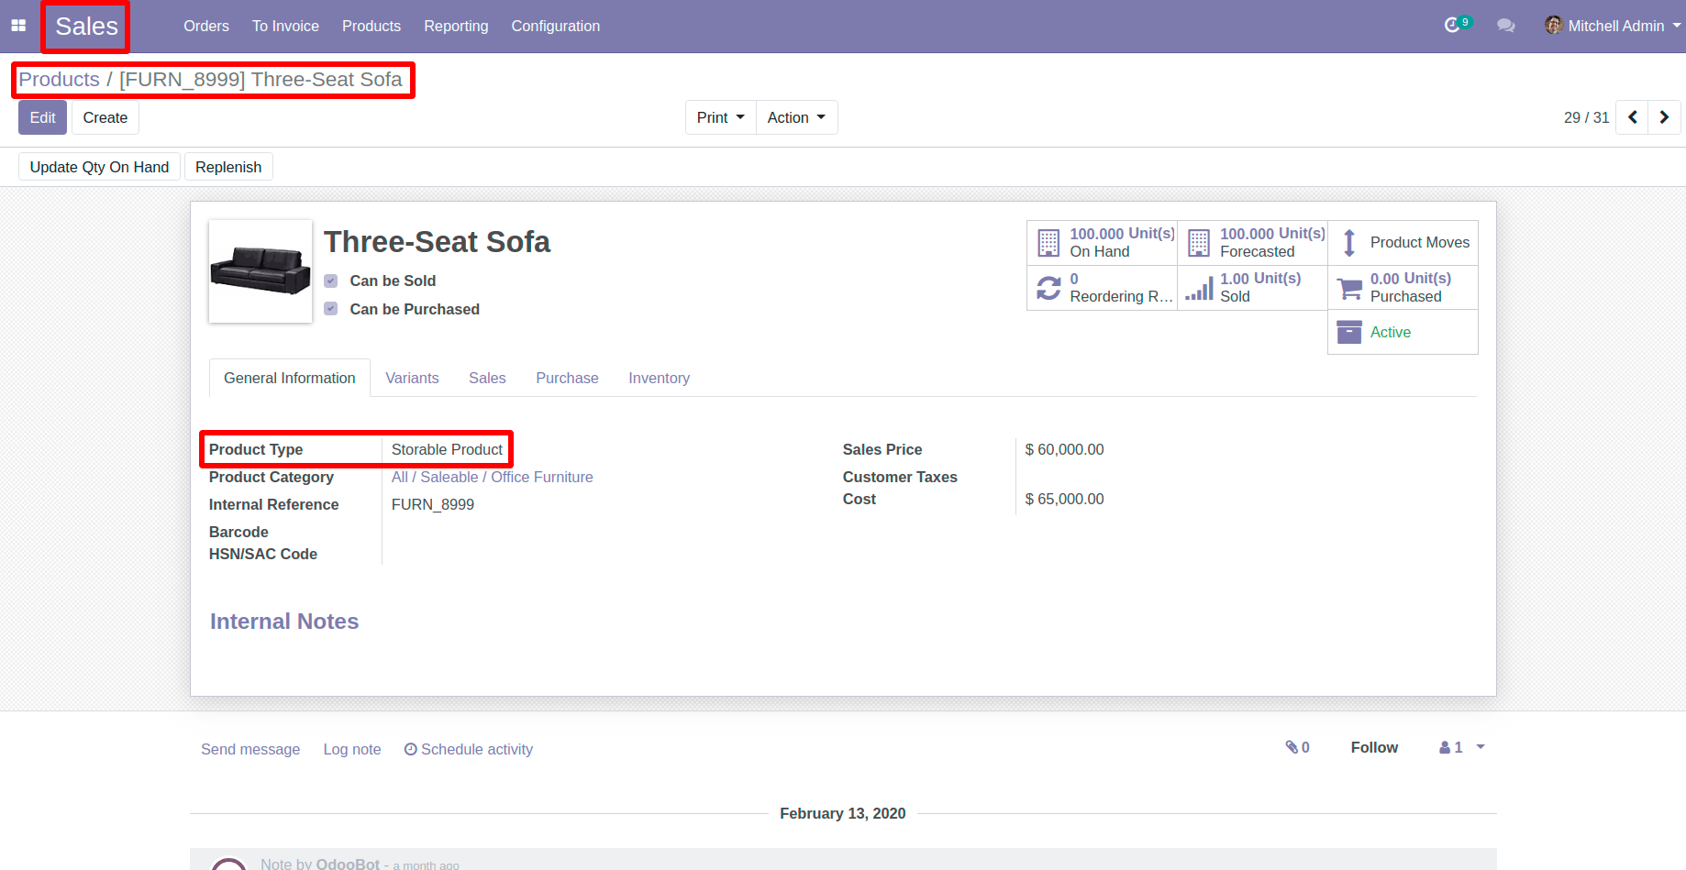Click FURN_8999 internal reference value
This screenshot has width=1686, height=870.
(433, 504)
